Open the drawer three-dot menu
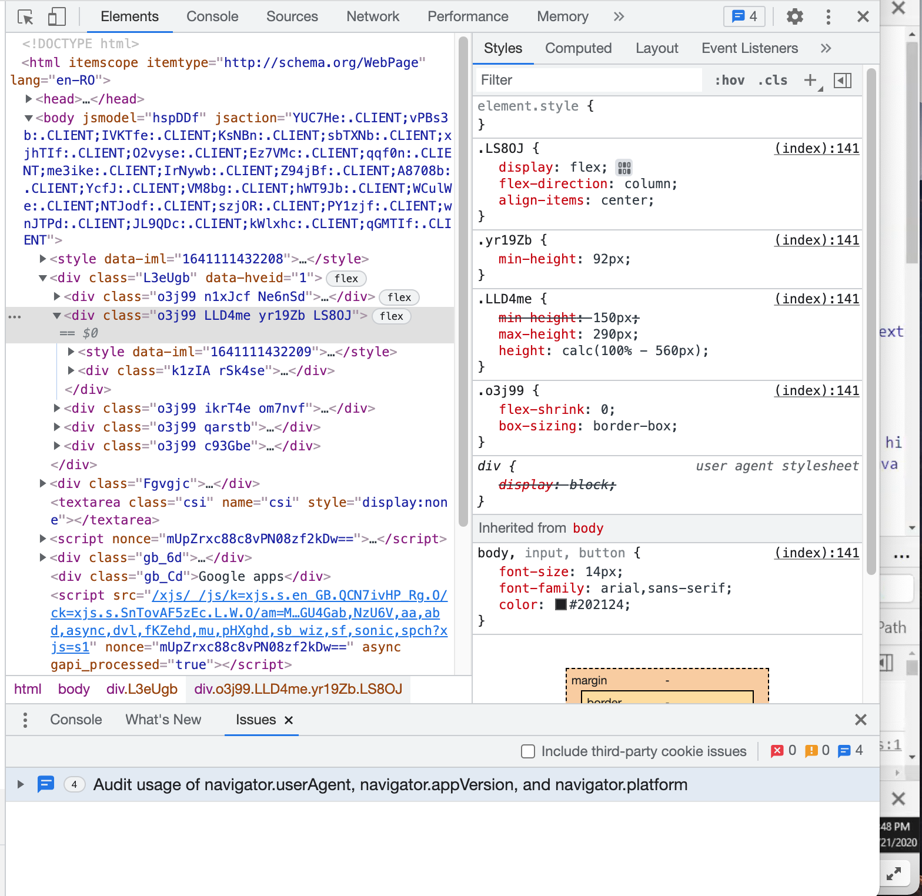Screen dimensions: 922x896 point(25,720)
